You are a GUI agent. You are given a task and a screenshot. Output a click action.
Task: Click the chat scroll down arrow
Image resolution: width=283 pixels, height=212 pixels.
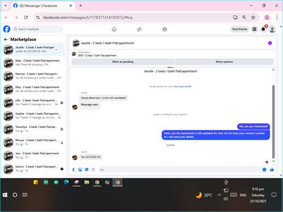point(273,161)
